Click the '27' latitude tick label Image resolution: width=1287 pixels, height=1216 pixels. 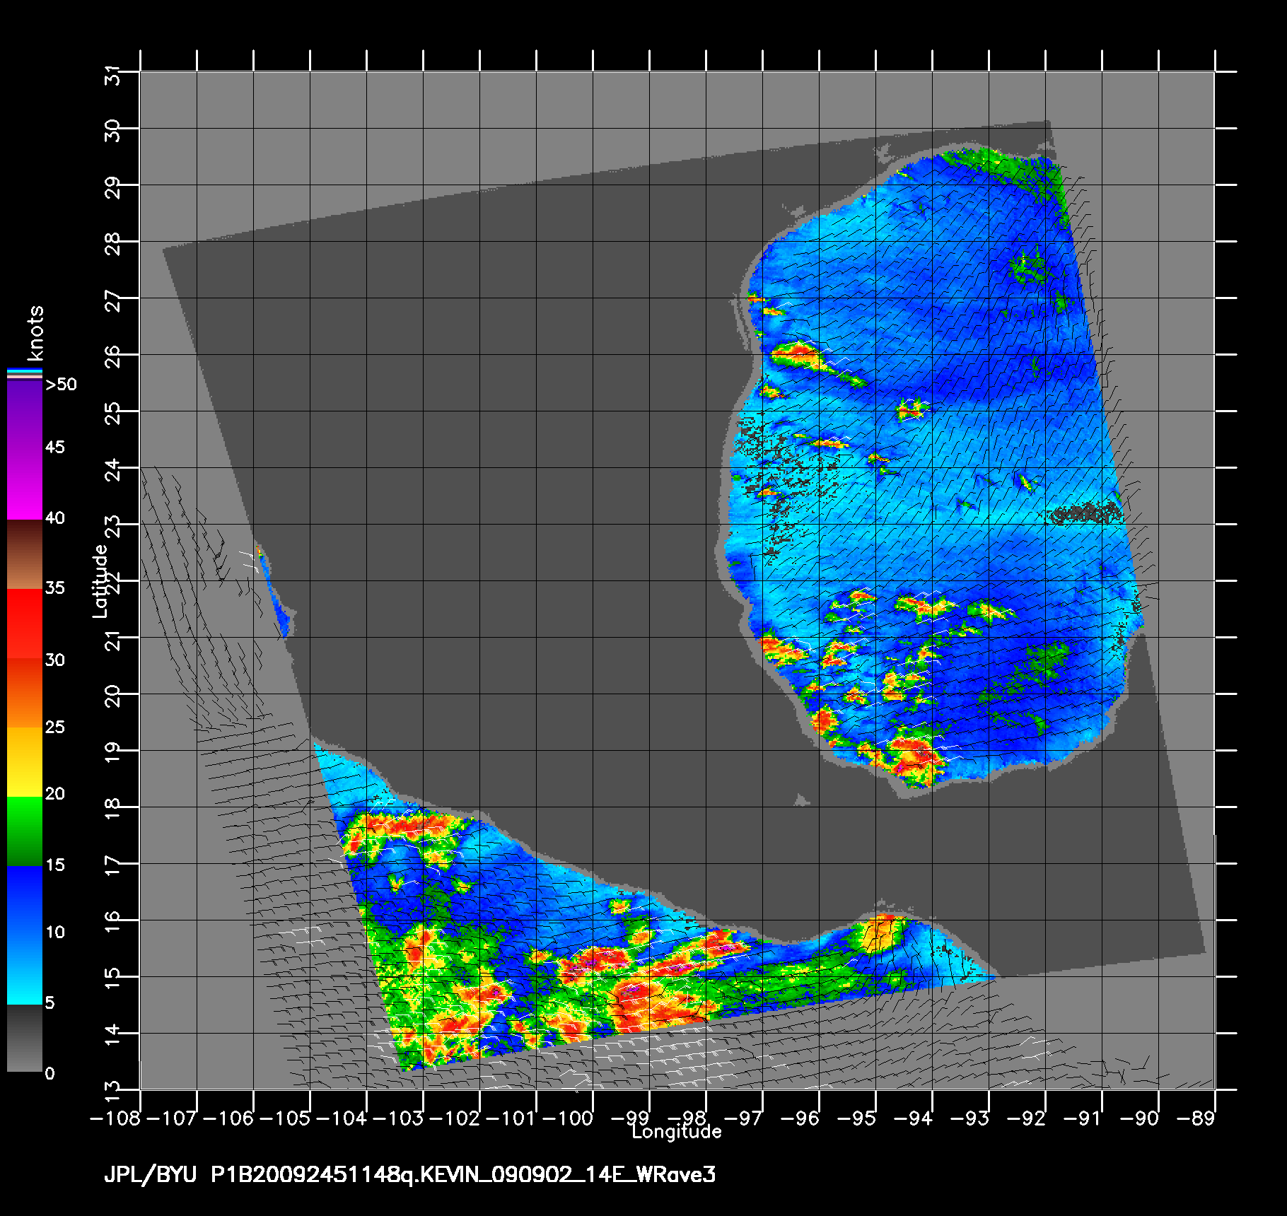[113, 300]
